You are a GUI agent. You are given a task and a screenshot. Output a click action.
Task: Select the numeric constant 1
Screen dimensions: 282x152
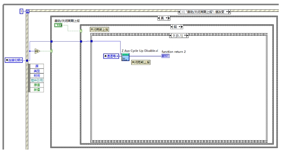21,11
